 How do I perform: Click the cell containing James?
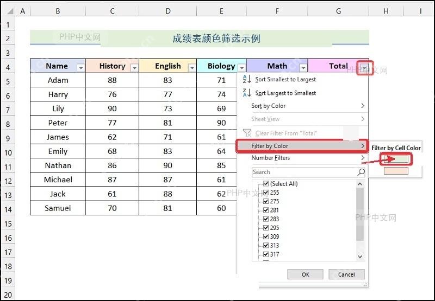tap(58, 137)
